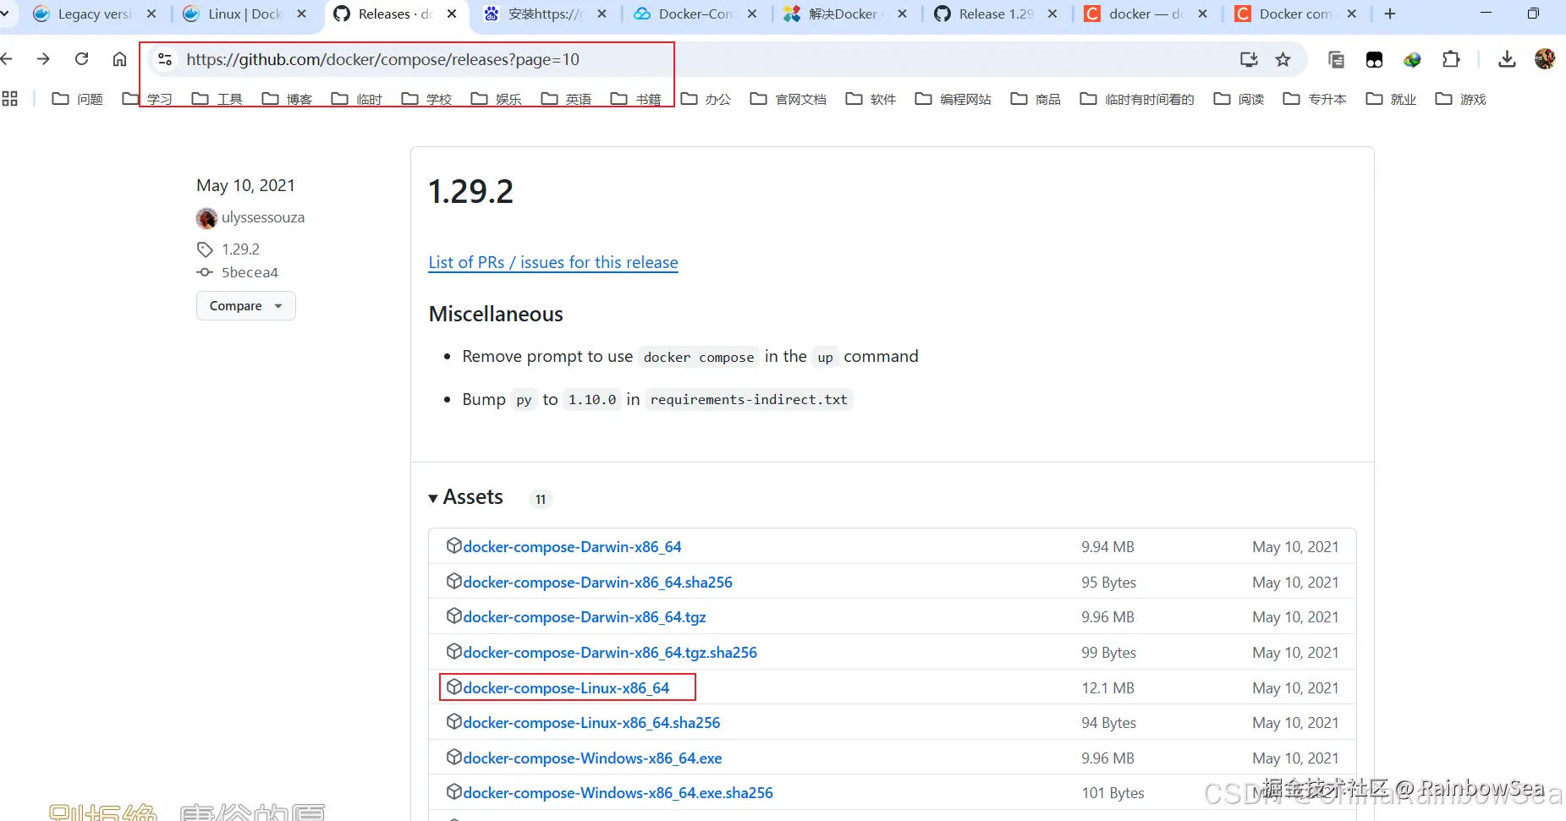Open the 官网文档 bookmark folder
This screenshot has width=1566, height=821.
788,99
